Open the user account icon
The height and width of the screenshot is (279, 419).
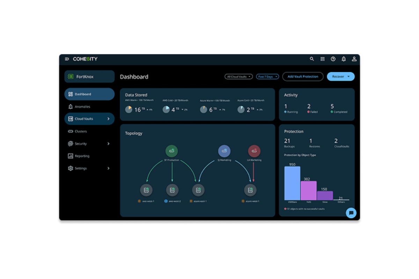coord(354,59)
